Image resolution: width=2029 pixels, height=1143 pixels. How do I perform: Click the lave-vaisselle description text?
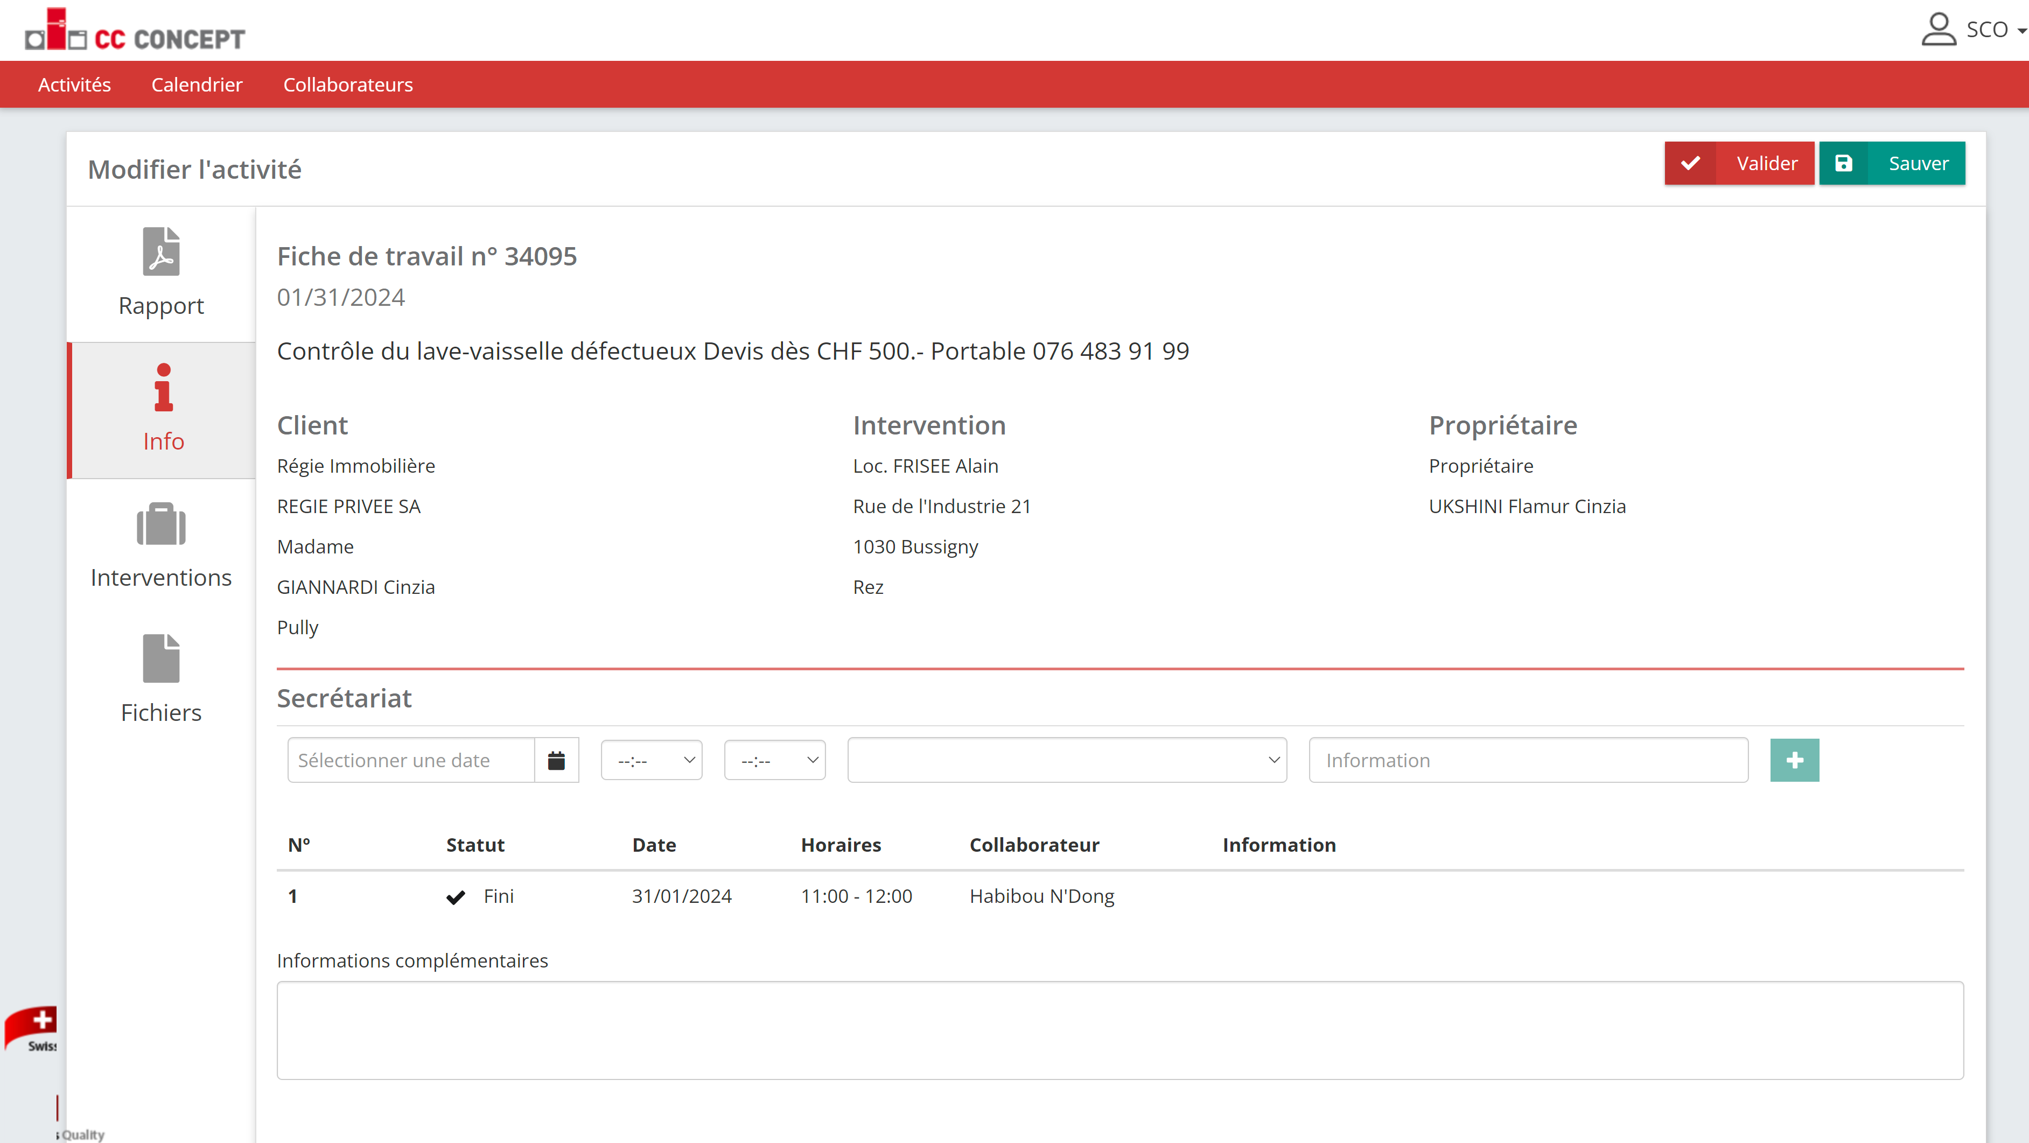[732, 352]
